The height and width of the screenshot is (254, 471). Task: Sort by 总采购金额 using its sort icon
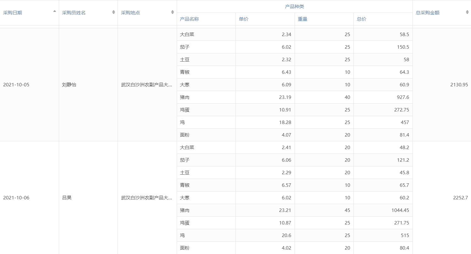(467, 12)
